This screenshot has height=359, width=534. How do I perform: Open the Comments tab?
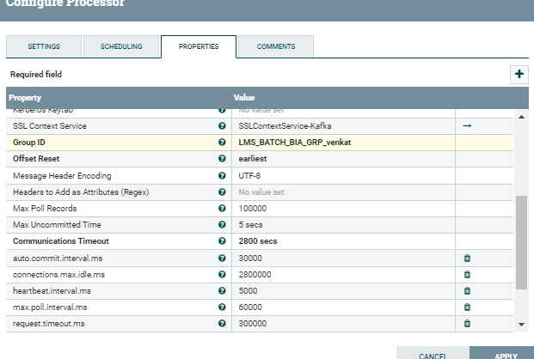coord(276,46)
